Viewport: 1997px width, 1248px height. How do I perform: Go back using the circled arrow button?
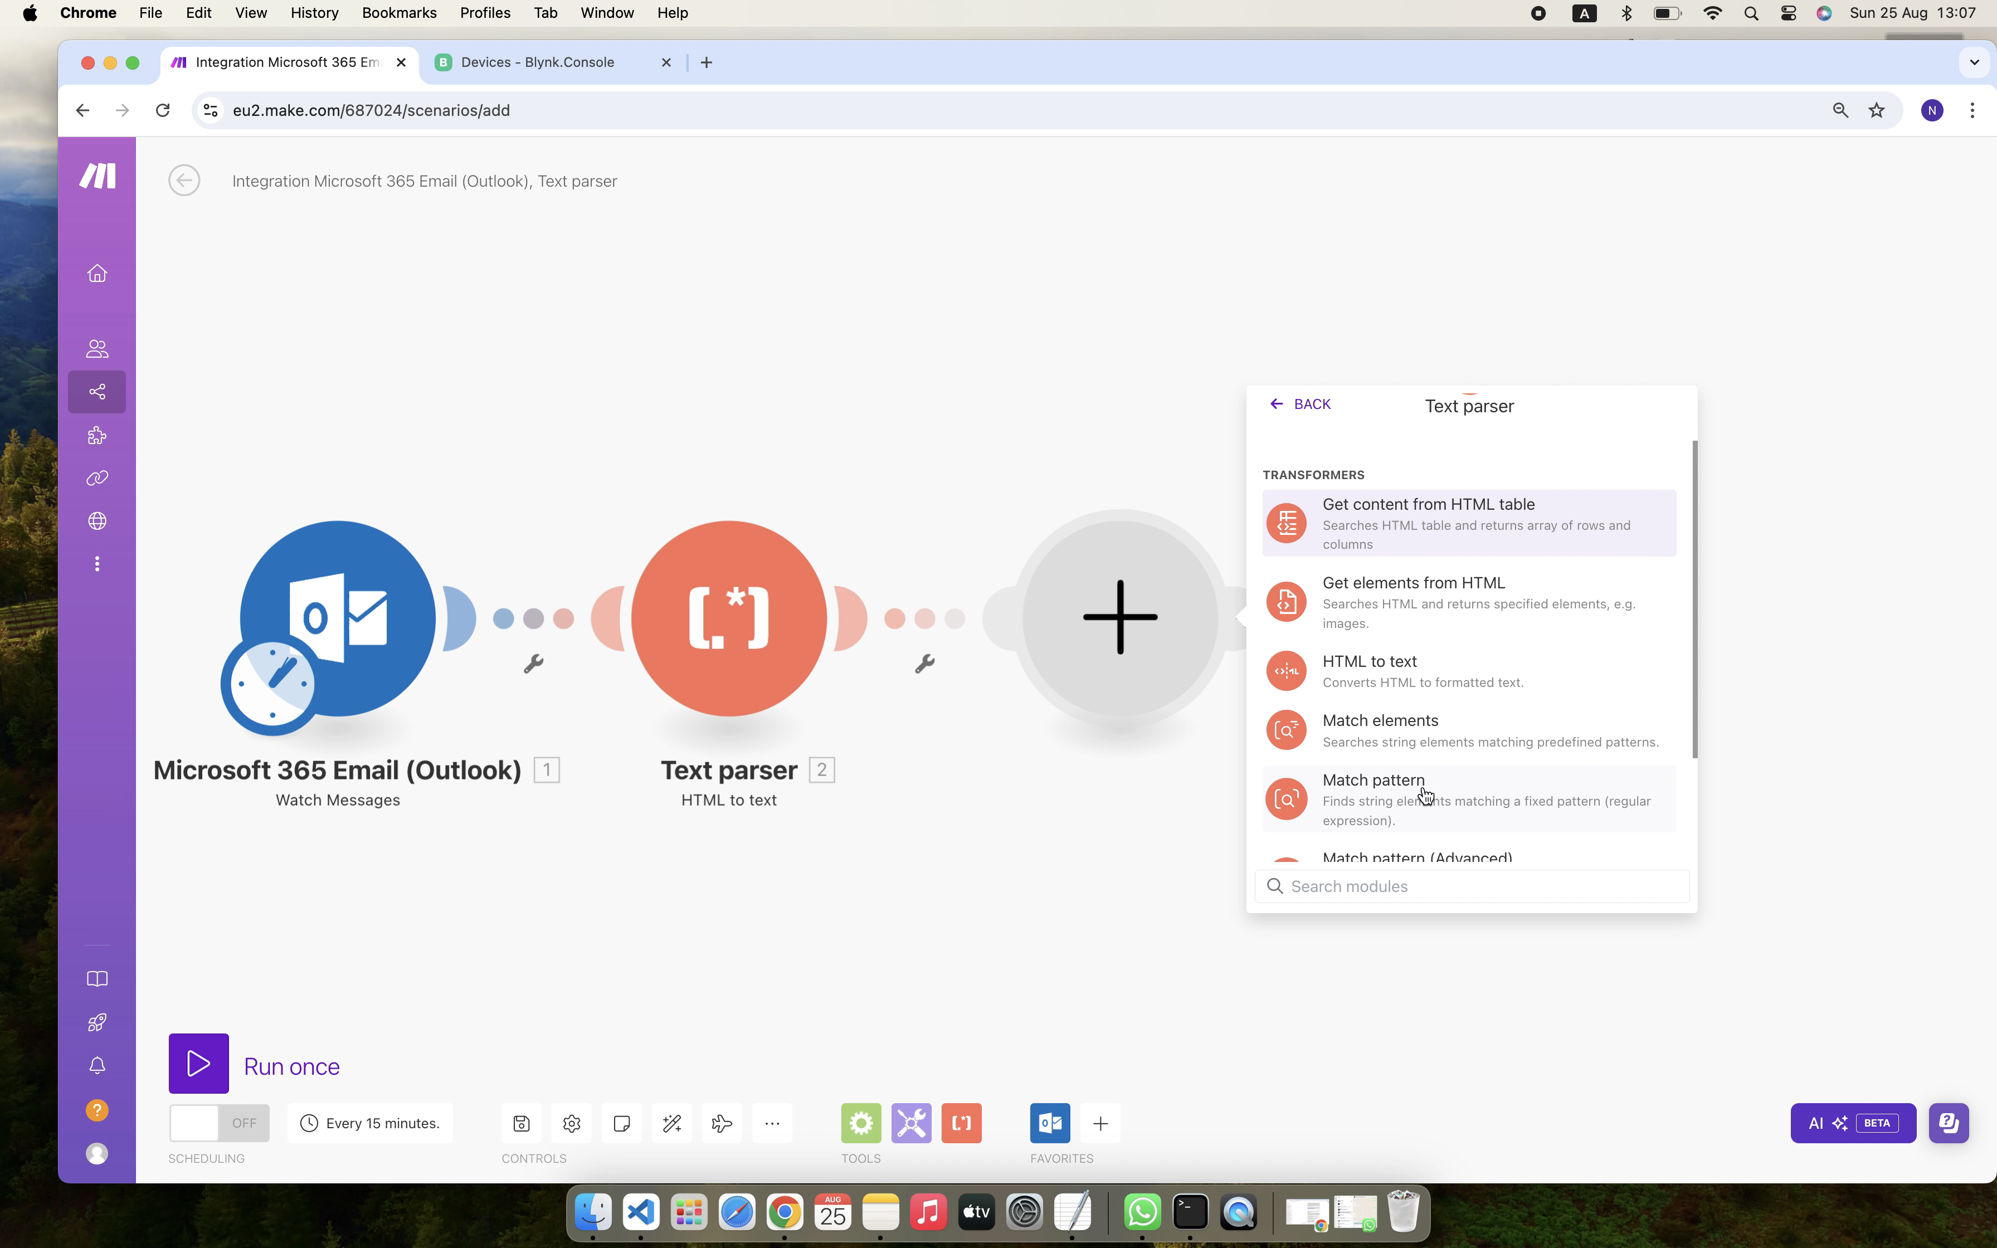184,180
